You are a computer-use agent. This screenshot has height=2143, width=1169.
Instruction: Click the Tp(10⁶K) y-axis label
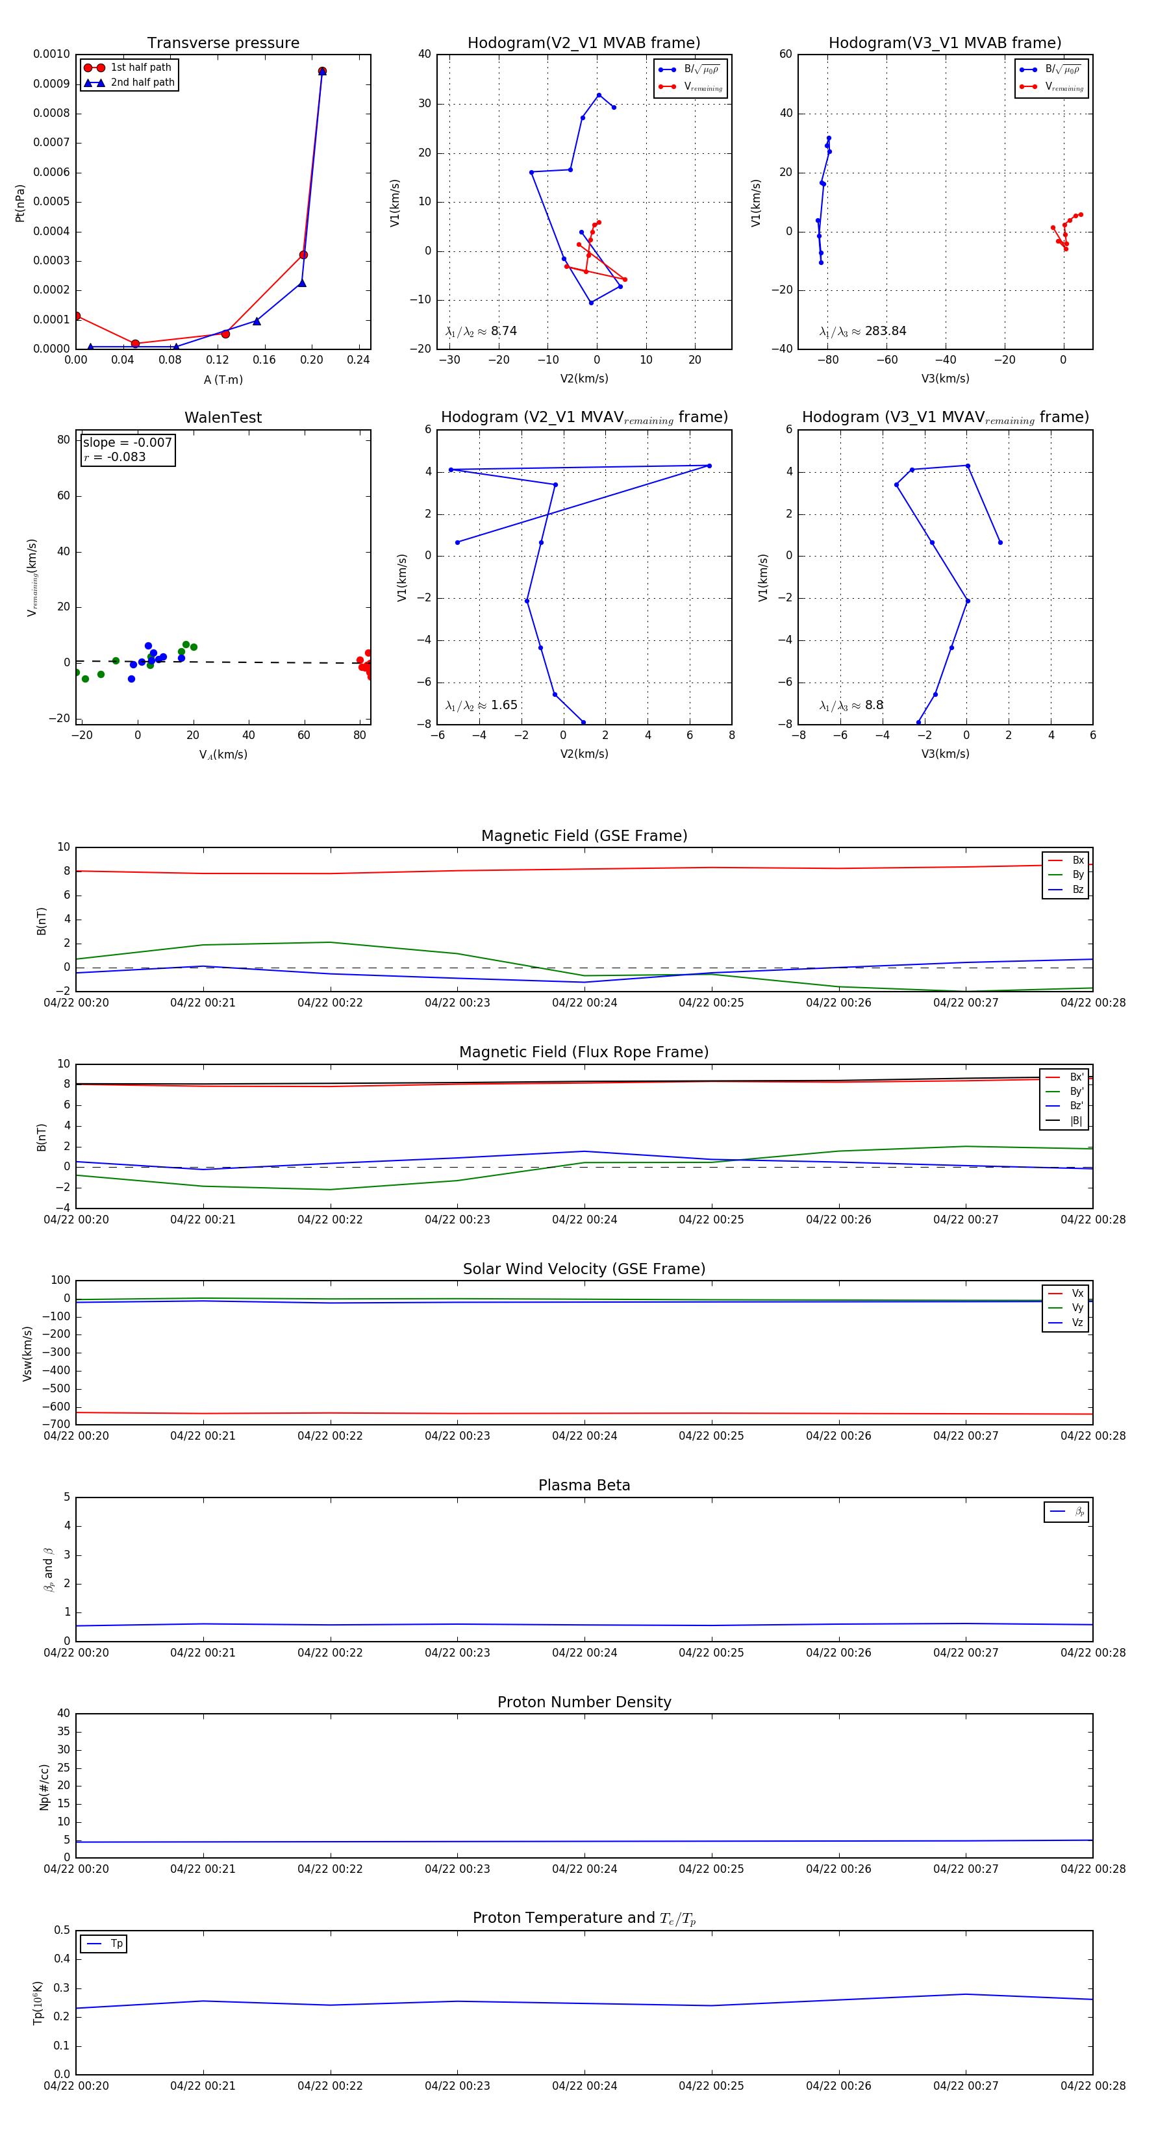38,2003
